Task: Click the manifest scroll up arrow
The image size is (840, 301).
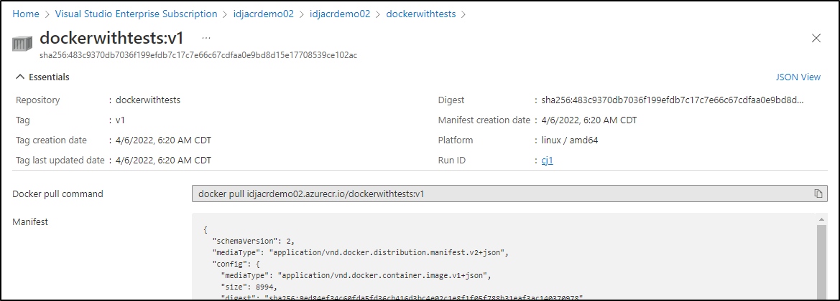Action: (822, 219)
